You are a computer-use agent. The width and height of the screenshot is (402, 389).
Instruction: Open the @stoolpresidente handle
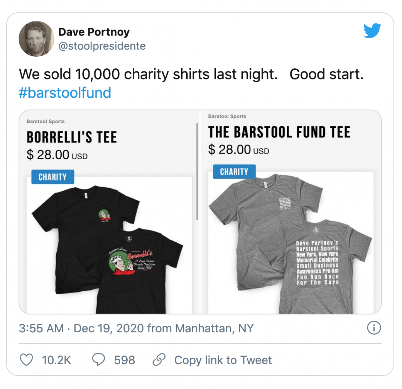click(102, 46)
